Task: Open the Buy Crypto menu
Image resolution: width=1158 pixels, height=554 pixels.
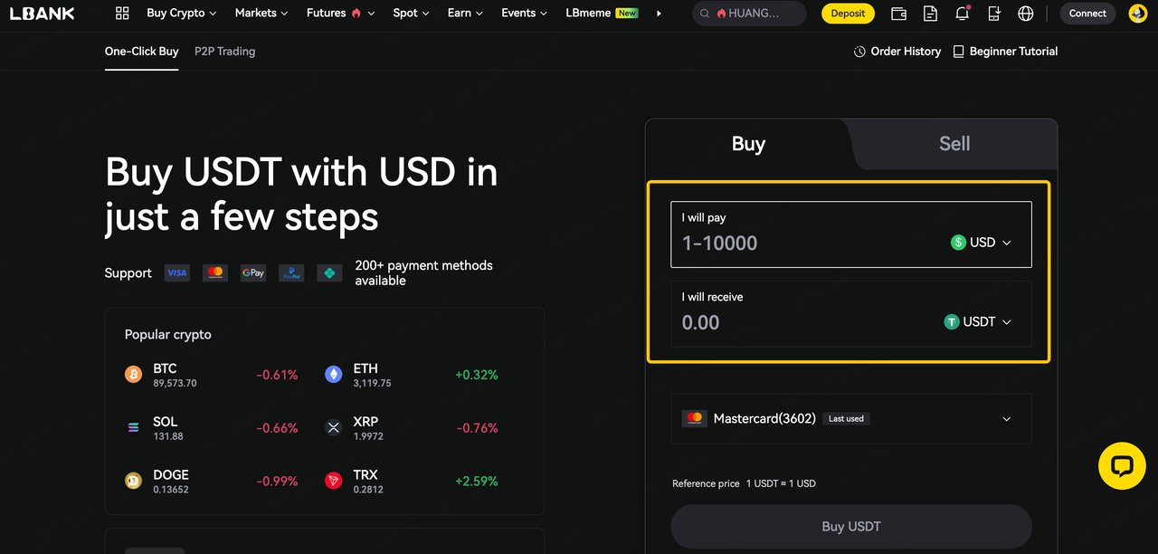Action: click(181, 14)
